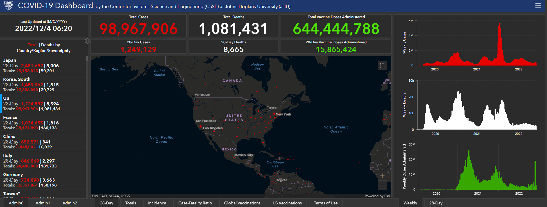Switch to Admin2 tab
Image resolution: width=547 pixels, height=207 pixels.
(x=70, y=203)
